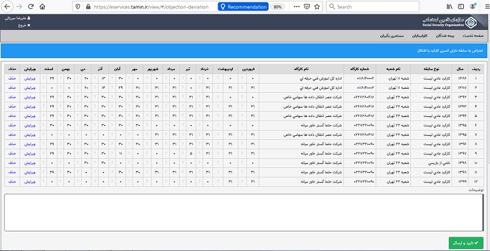Reload the current page
The height and width of the screenshot is (251, 490).
tap(31, 7)
